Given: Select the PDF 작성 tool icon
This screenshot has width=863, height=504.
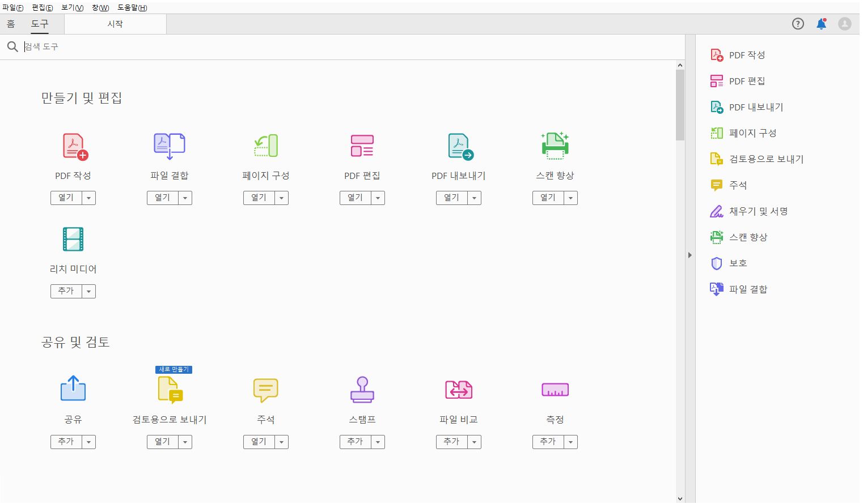Looking at the screenshot, I should click(x=73, y=145).
